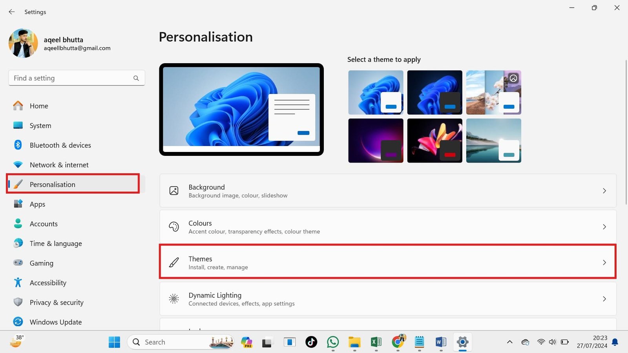Click the Settings gear on the taskbar
Viewport: 628px width, 353px height.
[462, 342]
